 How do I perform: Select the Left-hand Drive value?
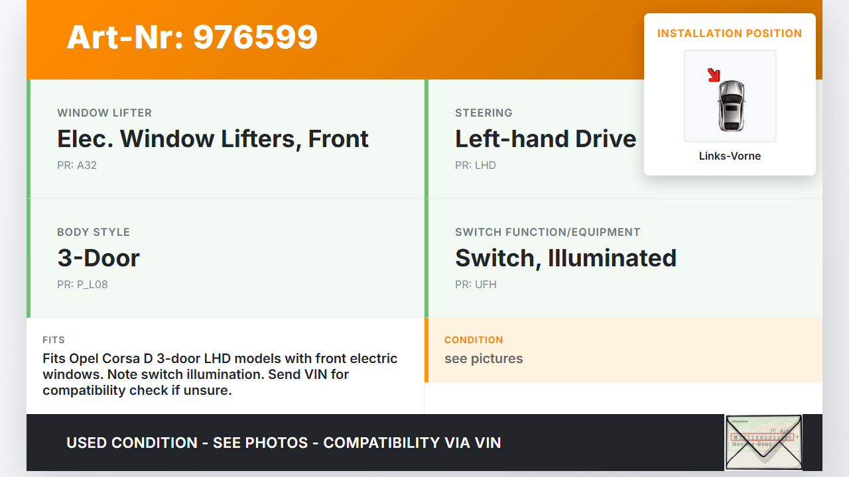(x=545, y=139)
